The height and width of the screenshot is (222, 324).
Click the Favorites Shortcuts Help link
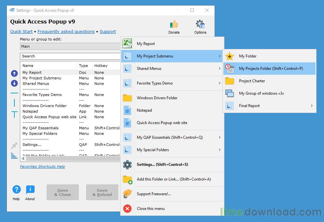click(x=42, y=166)
